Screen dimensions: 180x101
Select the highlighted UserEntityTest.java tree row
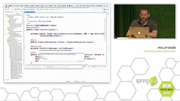point(14,34)
